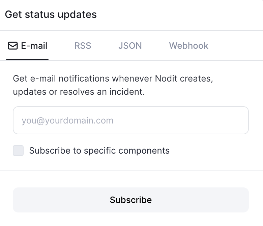
Task: Focus the you@yourdomain.com email field
Action: [x=131, y=120]
